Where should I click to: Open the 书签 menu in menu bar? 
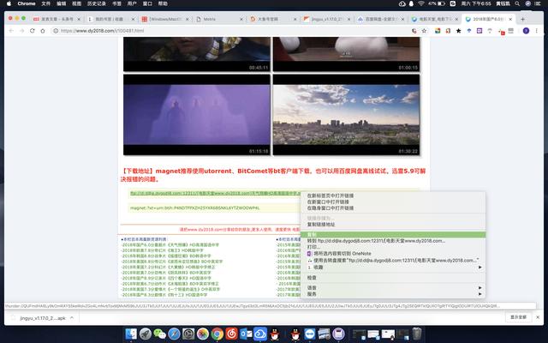click(116, 3)
